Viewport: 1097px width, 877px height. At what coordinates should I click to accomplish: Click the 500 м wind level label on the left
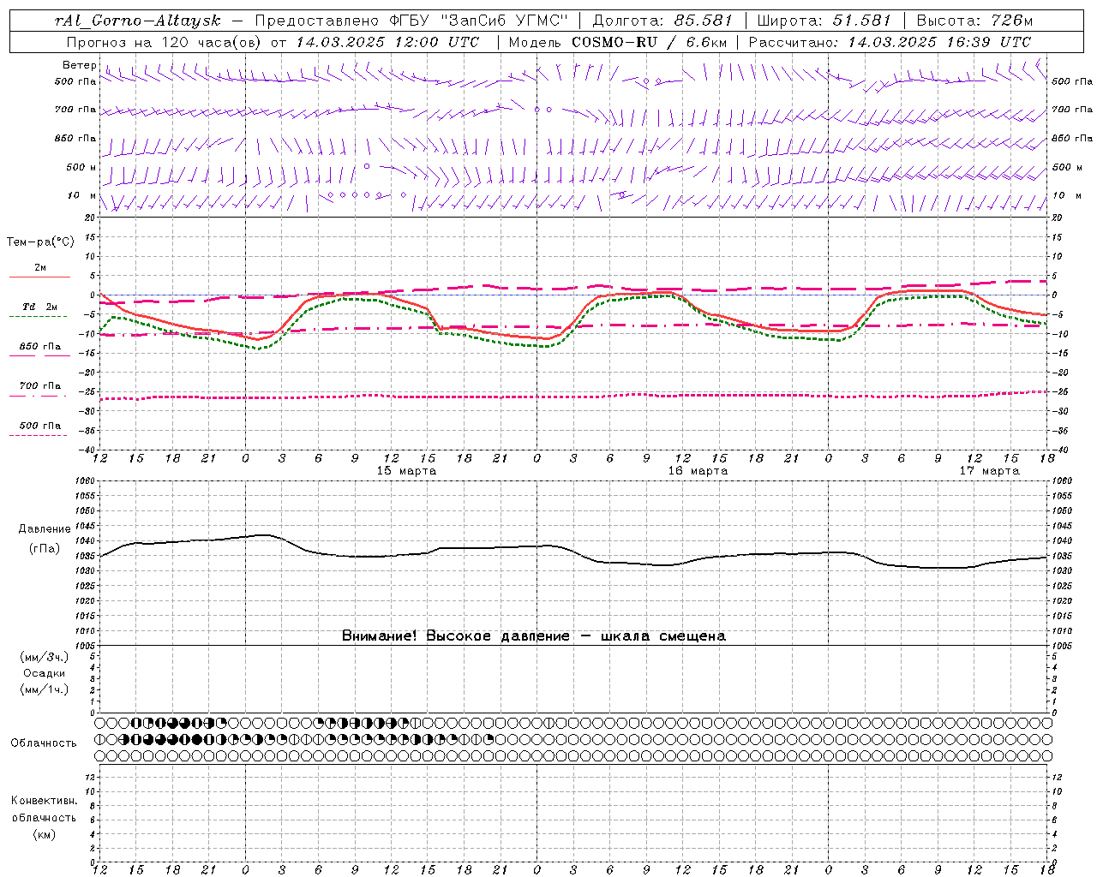81,167
